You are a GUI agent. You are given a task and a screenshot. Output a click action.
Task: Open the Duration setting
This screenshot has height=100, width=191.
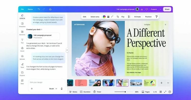click(85, 92)
